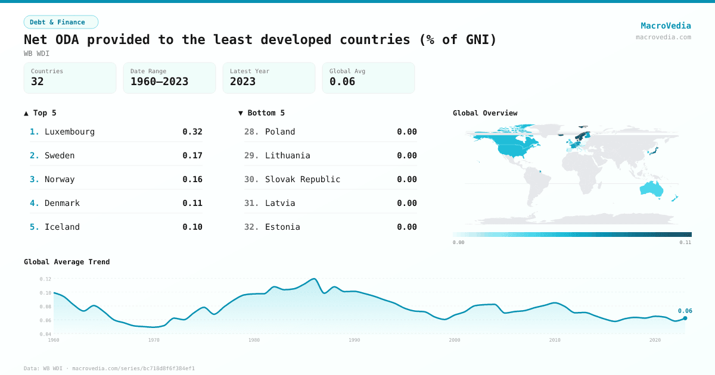Click the legend minimum label 0.00
Viewport: 715px width, 375px height.
click(x=458, y=243)
